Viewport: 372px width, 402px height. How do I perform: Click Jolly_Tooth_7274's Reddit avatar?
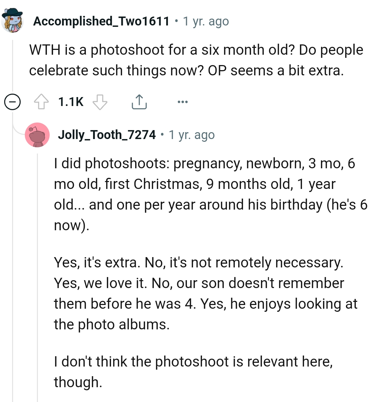[37, 135]
